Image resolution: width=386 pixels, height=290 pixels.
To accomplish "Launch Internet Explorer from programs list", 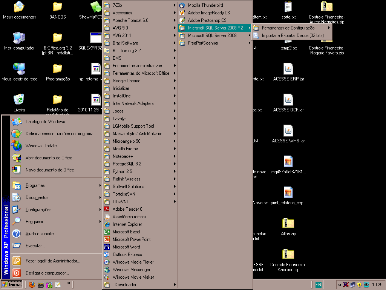I will pos(140,224).
